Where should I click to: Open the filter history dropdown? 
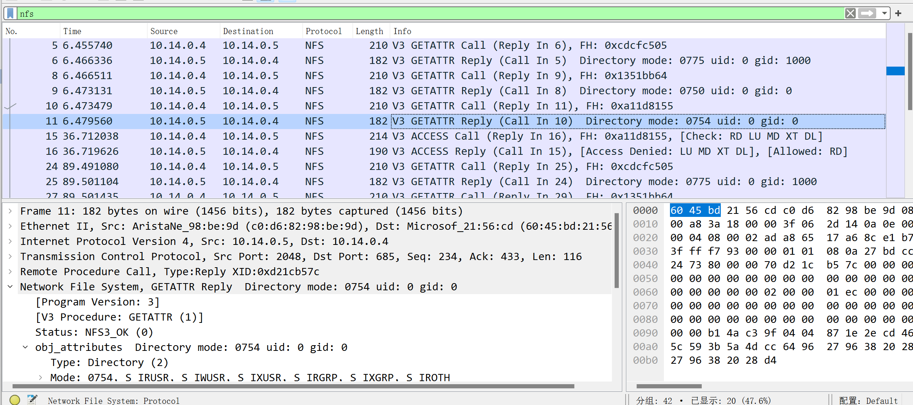(x=885, y=14)
